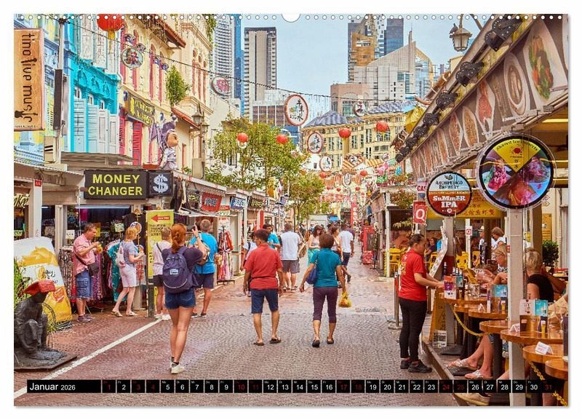Viewport: 582px width, 420px height.
Task: Select day 21 in the calendar strip
Action: pyautogui.click(x=402, y=387)
